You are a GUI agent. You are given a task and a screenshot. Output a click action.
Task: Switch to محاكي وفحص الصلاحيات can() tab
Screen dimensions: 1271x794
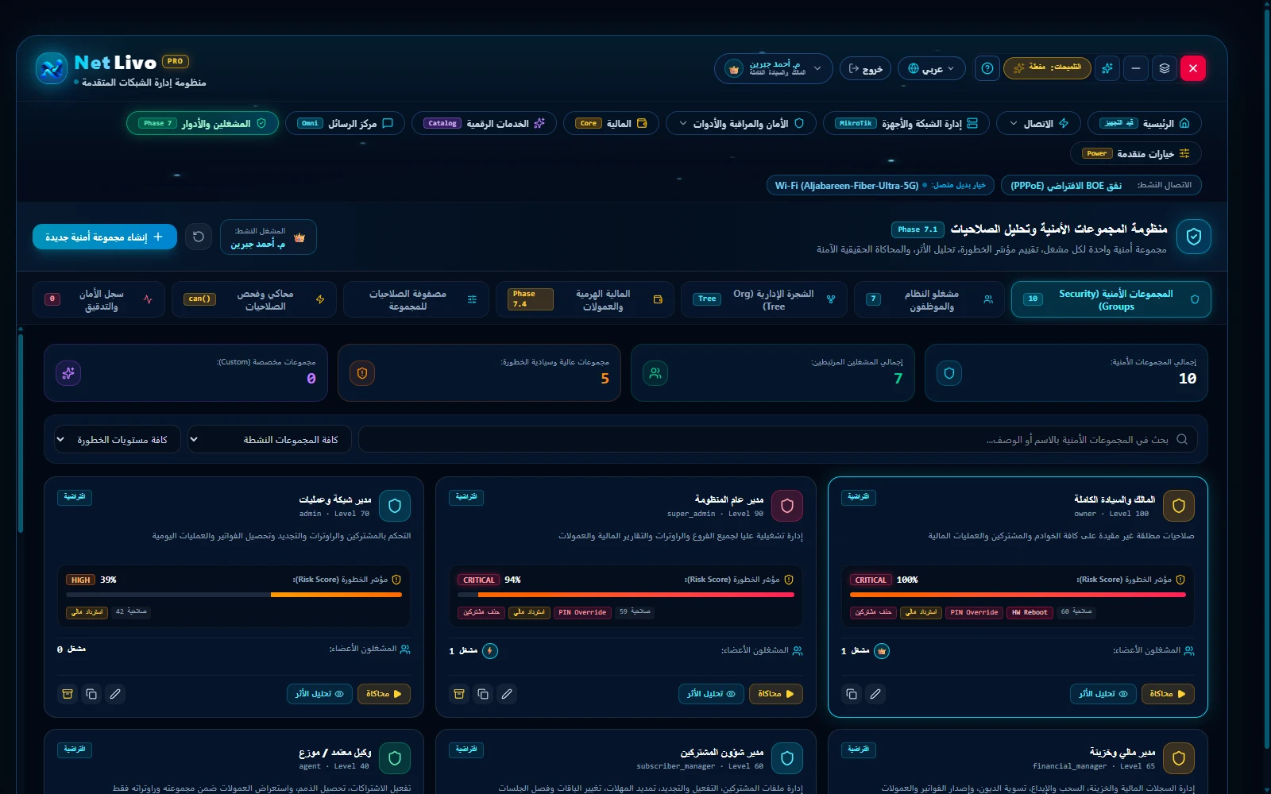(x=254, y=299)
